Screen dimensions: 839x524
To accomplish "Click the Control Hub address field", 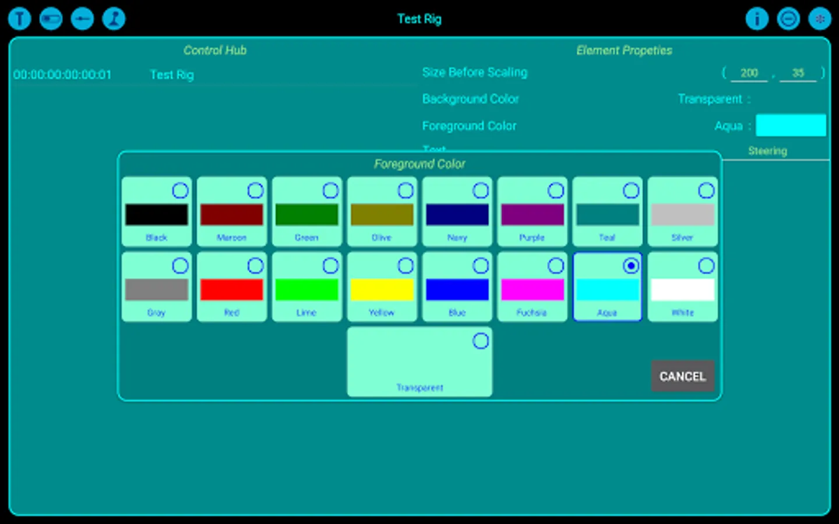I will click(62, 75).
